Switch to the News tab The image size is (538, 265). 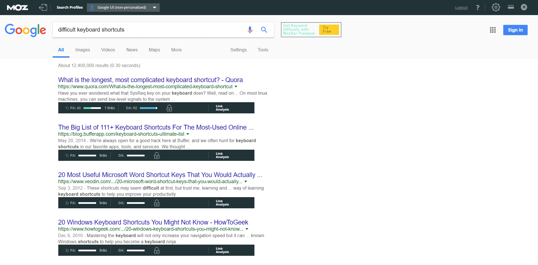point(132,50)
